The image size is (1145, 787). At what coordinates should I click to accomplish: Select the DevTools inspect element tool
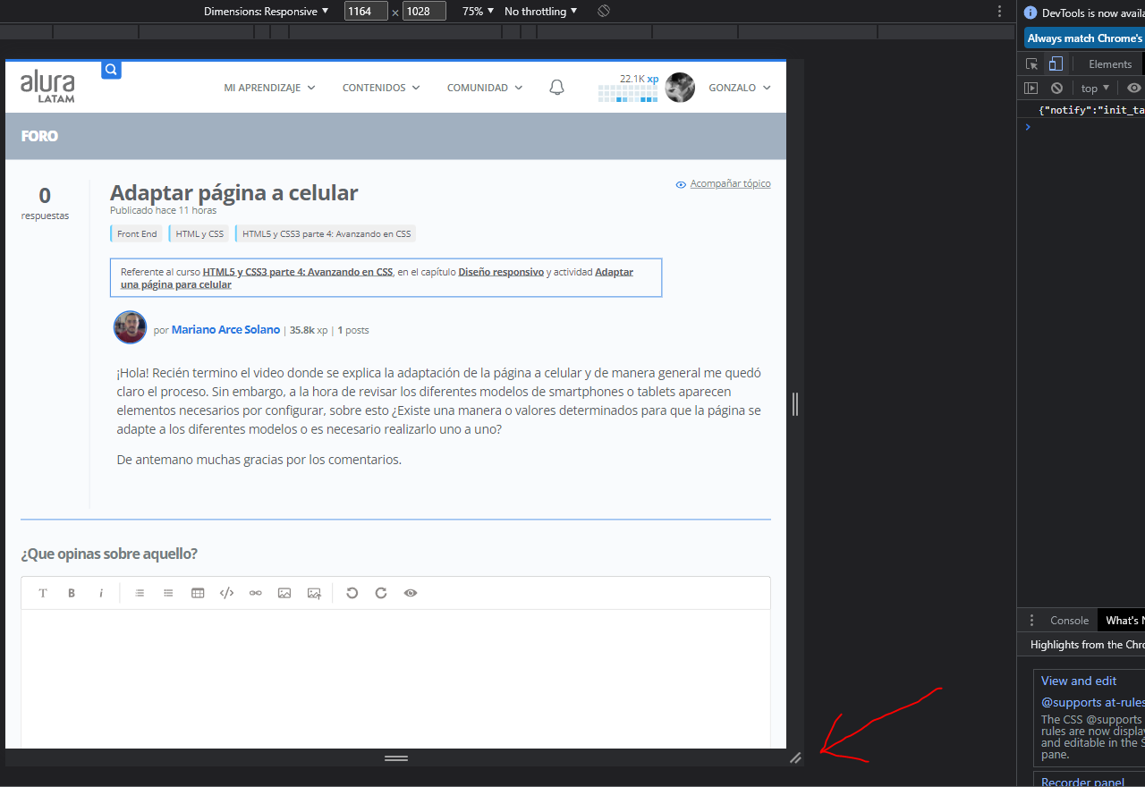(x=1031, y=63)
